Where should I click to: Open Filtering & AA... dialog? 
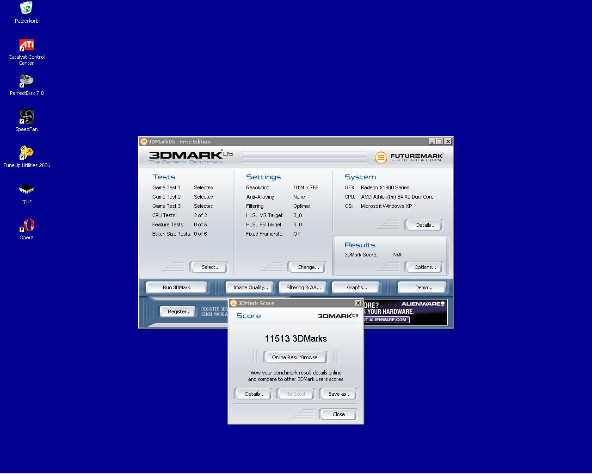click(x=303, y=287)
